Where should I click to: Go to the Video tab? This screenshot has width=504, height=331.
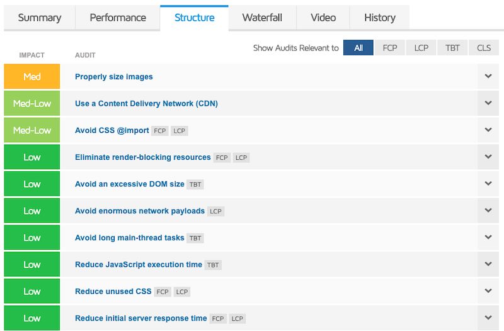click(323, 18)
